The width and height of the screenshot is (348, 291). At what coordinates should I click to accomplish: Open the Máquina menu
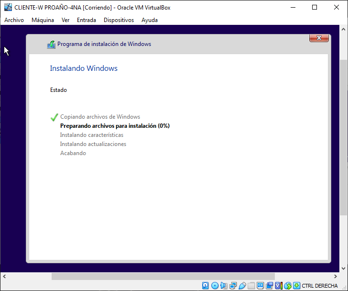43,20
